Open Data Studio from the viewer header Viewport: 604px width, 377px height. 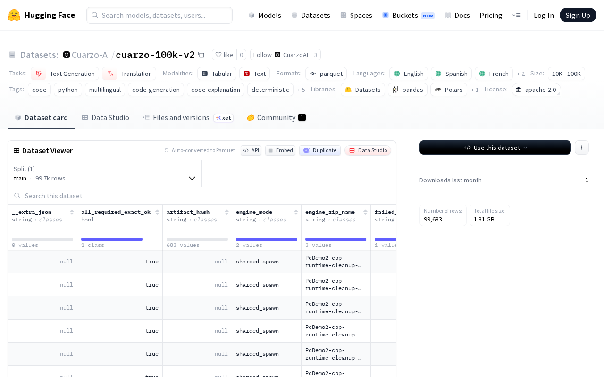click(x=368, y=150)
